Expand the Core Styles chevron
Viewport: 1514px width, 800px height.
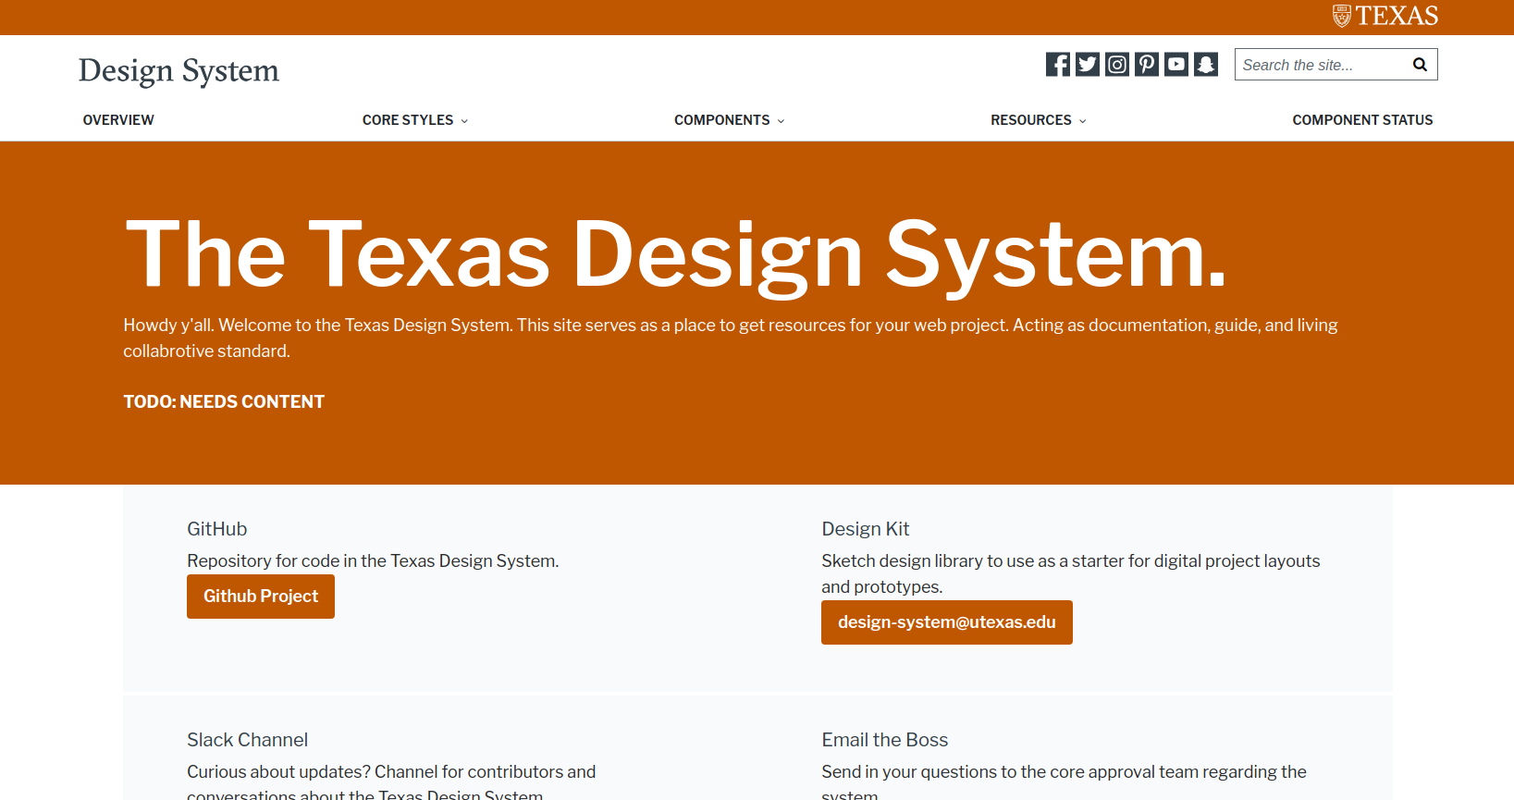click(464, 121)
